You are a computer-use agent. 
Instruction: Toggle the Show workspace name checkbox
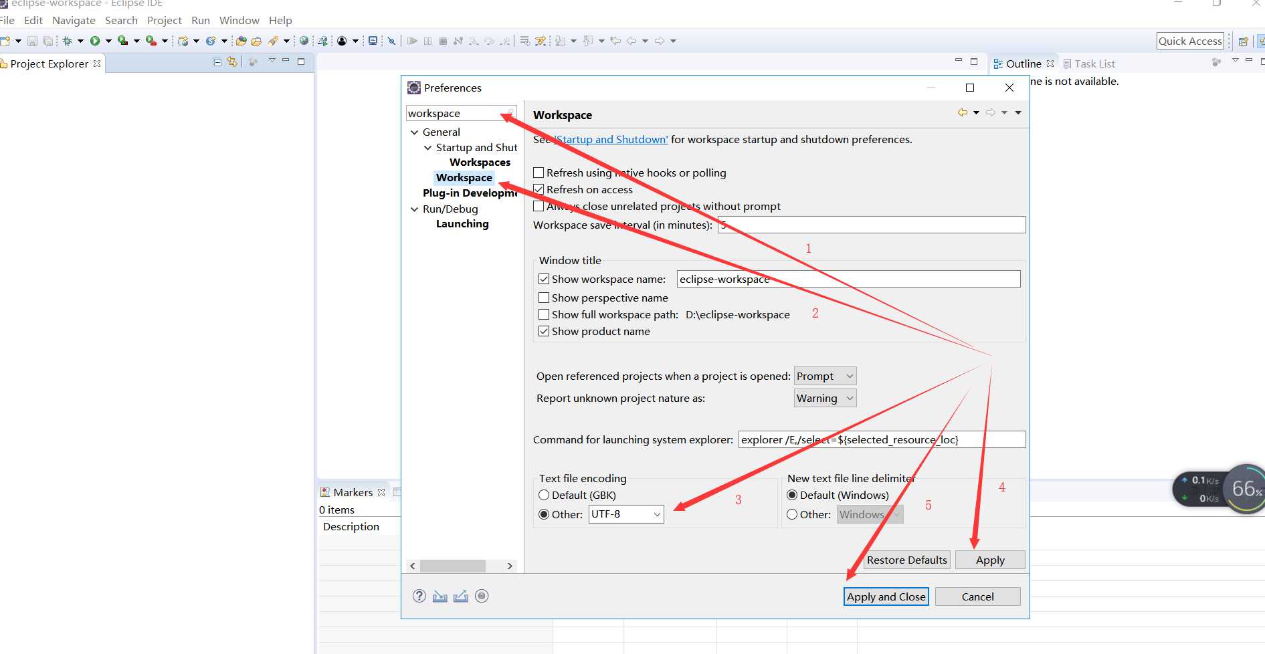(x=544, y=279)
